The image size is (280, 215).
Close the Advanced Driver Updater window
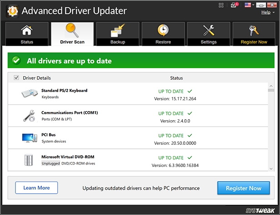point(272,5)
